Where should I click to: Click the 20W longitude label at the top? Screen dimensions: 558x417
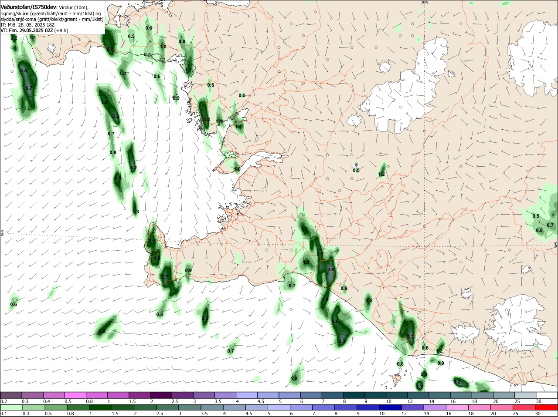pos(425,2)
